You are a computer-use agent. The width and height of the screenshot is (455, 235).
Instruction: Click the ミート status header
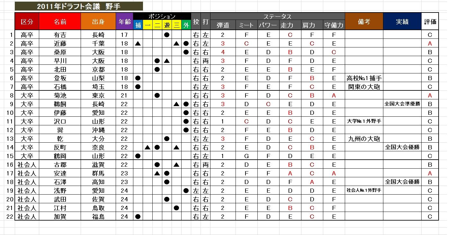pos(247,26)
